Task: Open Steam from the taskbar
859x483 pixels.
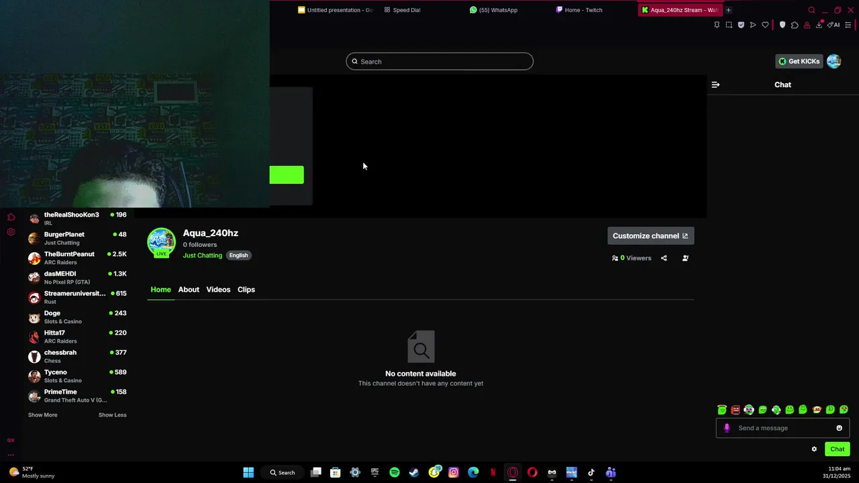Action: [x=414, y=472]
